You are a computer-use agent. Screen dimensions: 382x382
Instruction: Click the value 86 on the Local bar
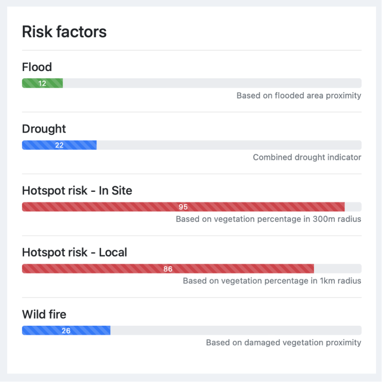pos(168,268)
